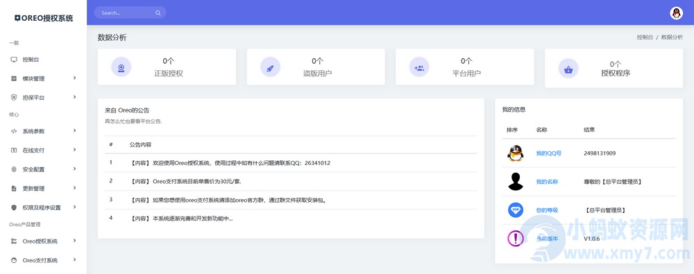Viewport: 694px width, 274px height.
Task: Click the 担保平台 shield icon
Action: pyautogui.click(x=14, y=97)
